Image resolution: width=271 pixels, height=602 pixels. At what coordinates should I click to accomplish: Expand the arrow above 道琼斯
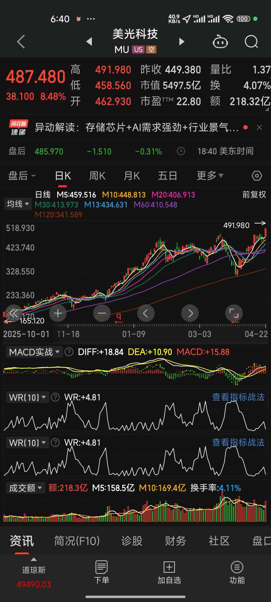tap(33, 559)
